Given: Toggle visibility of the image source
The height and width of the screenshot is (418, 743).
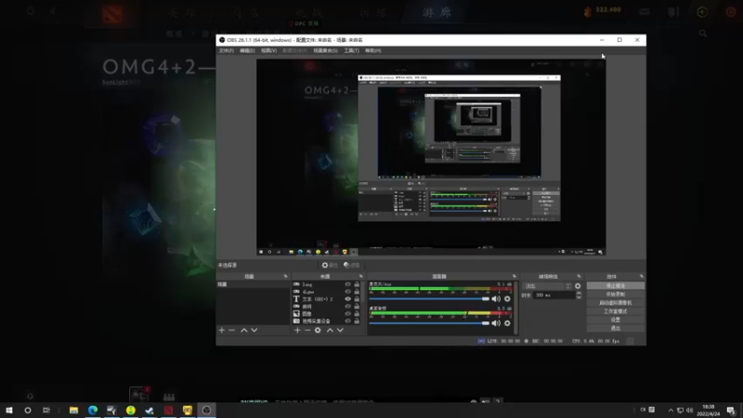Looking at the screenshot, I should [x=347, y=314].
